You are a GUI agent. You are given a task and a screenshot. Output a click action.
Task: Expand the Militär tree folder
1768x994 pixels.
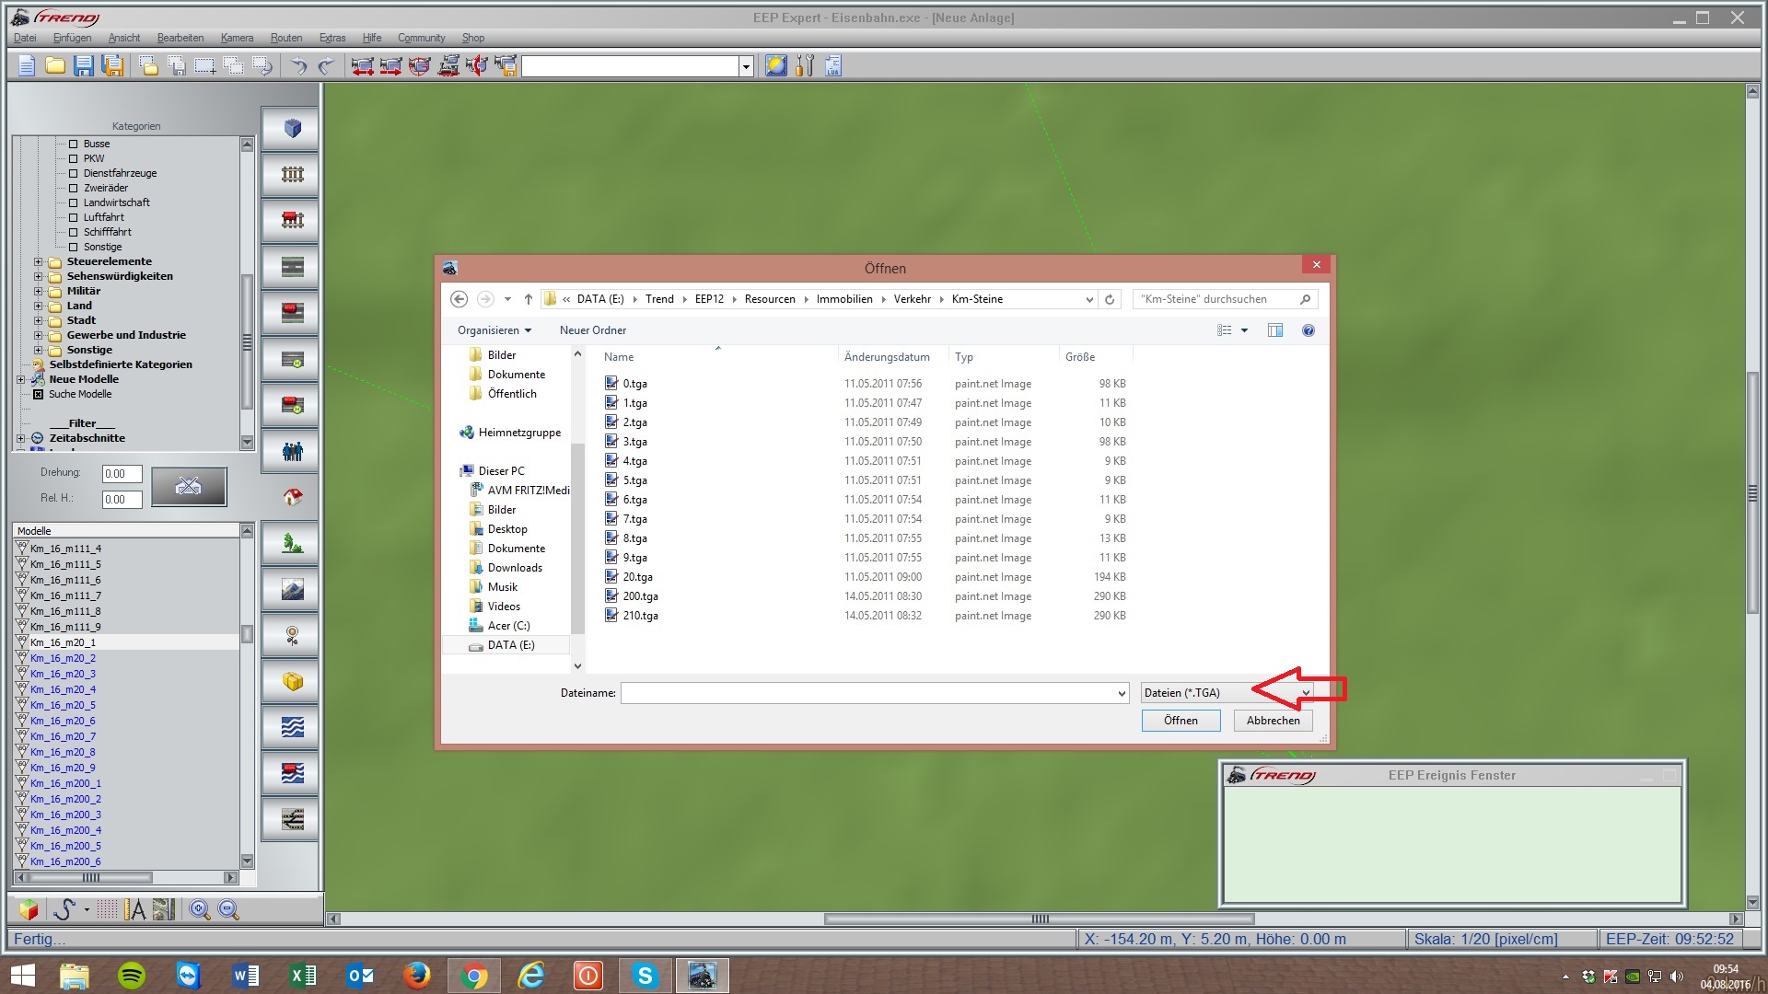click(x=39, y=292)
